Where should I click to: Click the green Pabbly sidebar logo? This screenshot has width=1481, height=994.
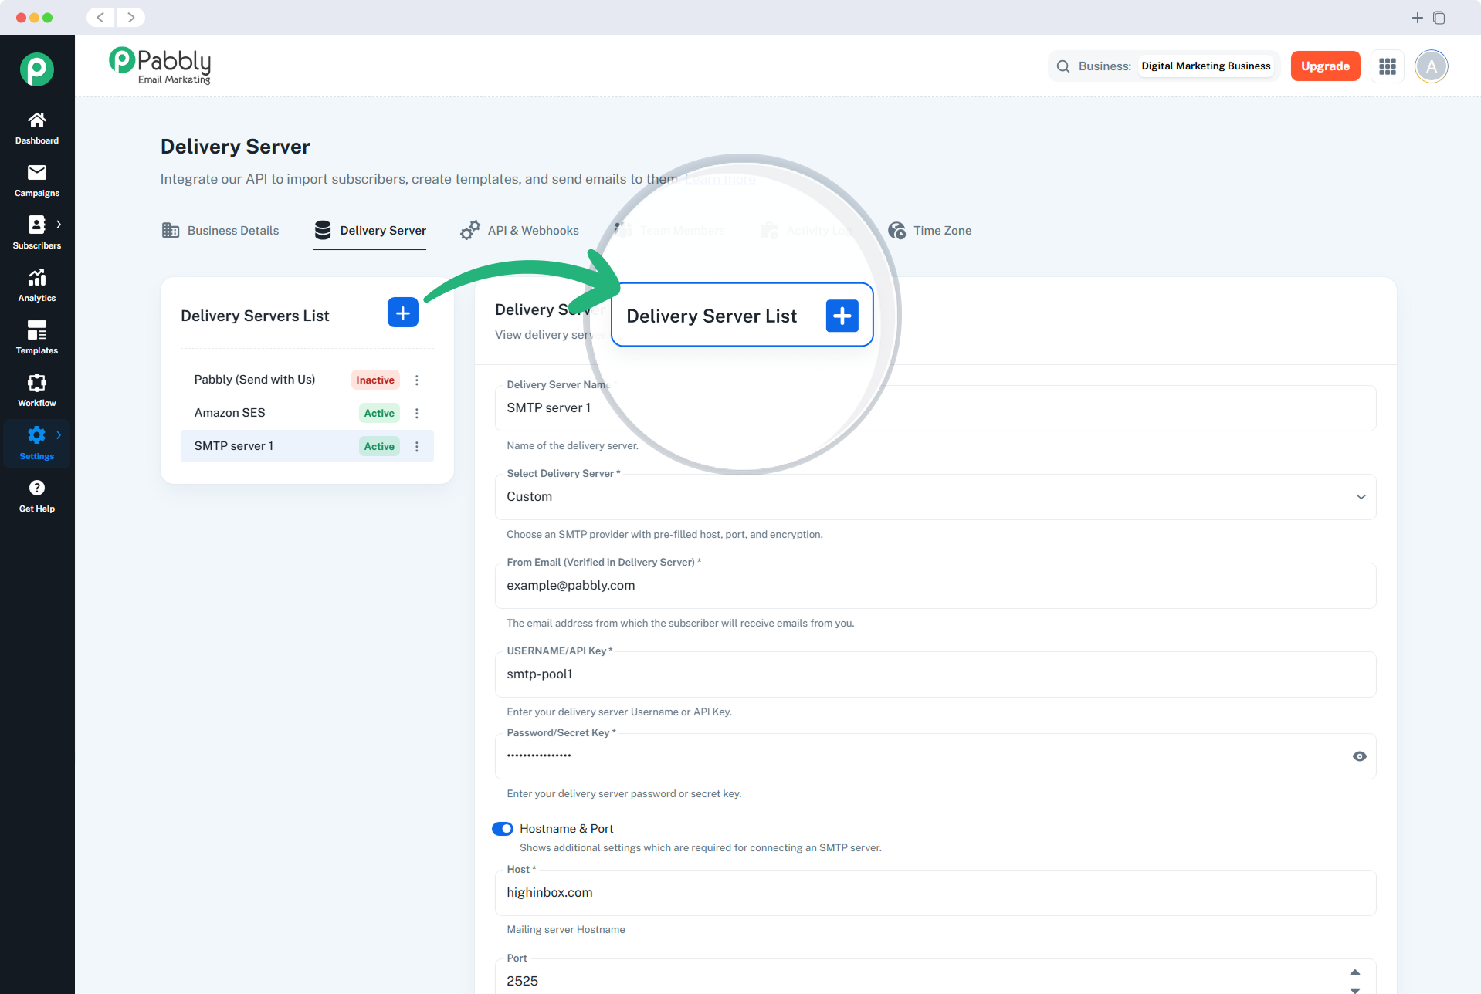(37, 69)
